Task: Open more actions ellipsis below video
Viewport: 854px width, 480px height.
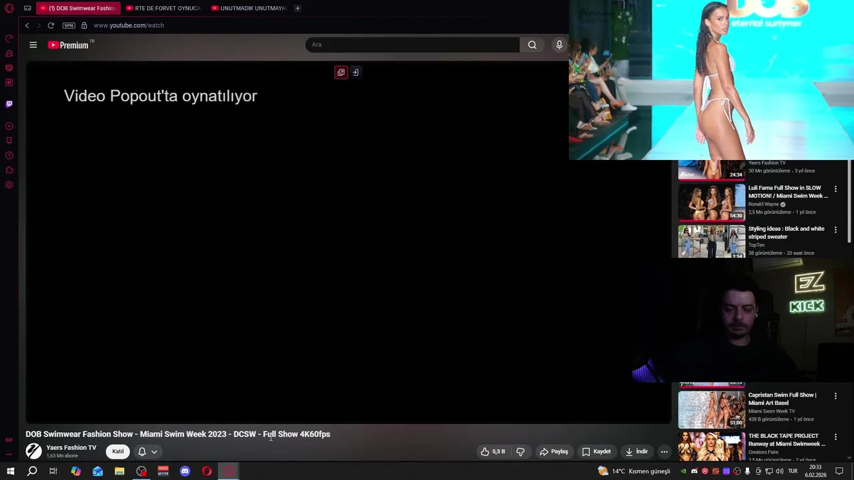Action: [664, 451]
